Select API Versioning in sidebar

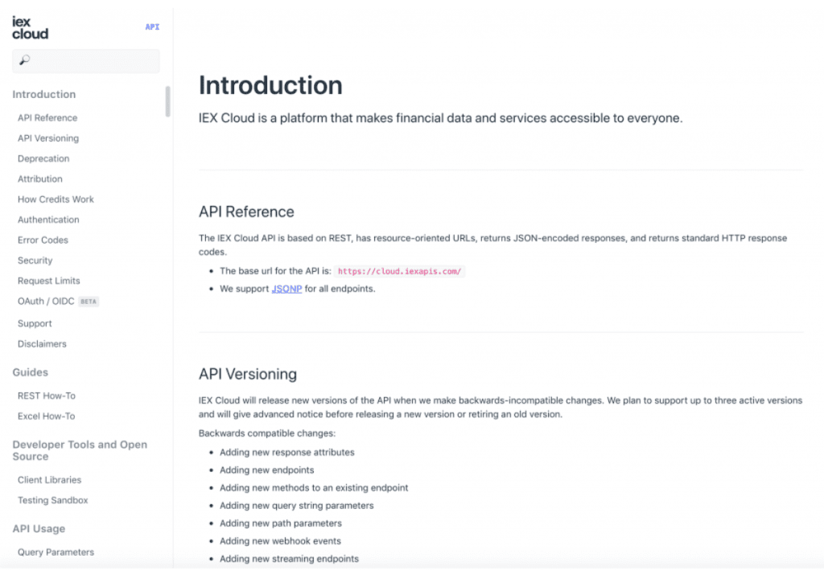pos(48,138)
